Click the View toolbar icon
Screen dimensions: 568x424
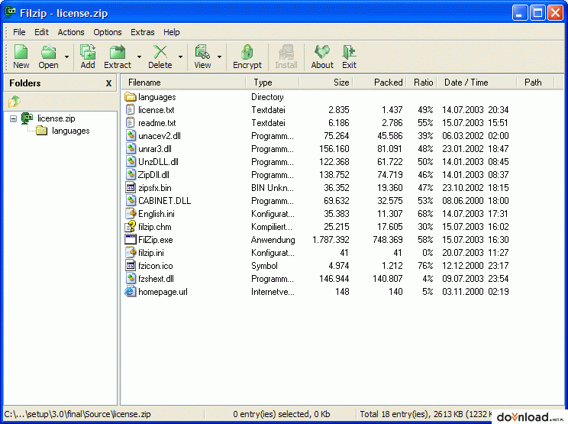(202, 52)
